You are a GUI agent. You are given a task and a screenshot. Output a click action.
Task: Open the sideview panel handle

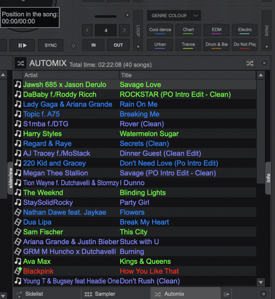[x=11, y=178]
